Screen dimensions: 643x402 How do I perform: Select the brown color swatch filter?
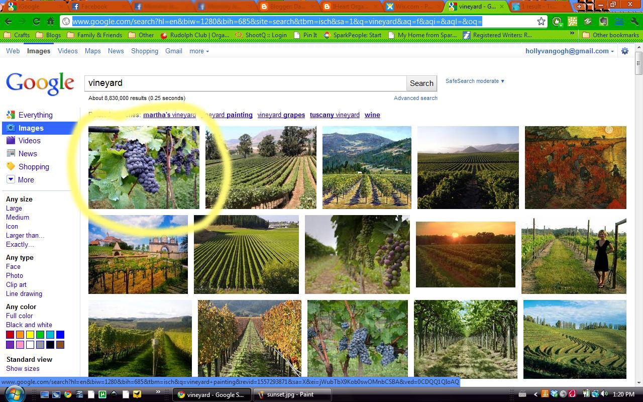click(60, 345)
